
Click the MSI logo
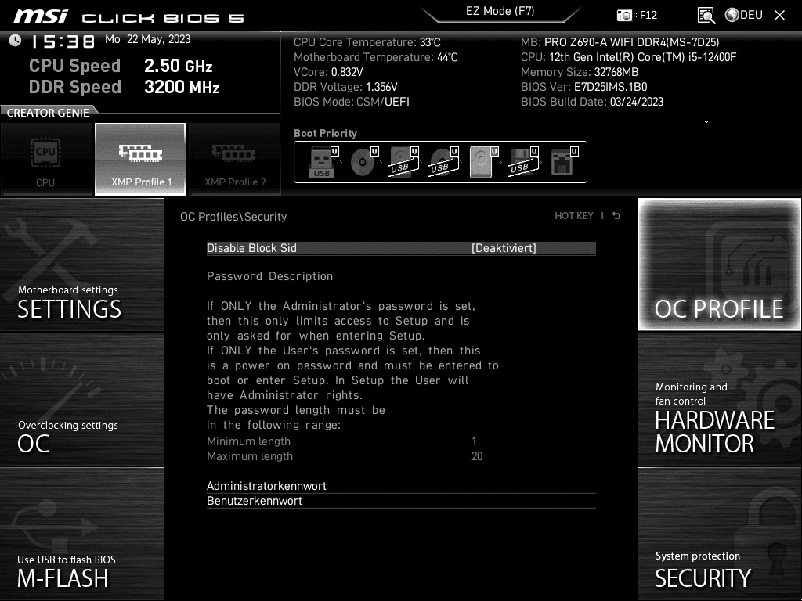tap(41, 16)
